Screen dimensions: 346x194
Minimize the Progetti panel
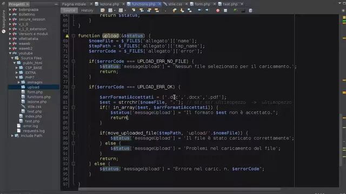(56, 4)
